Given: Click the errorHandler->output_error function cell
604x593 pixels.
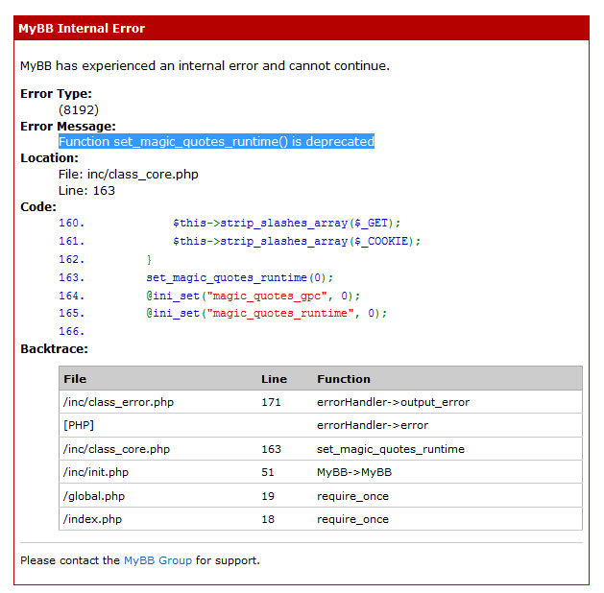Looking at the screenshot, I should point(394,402).
